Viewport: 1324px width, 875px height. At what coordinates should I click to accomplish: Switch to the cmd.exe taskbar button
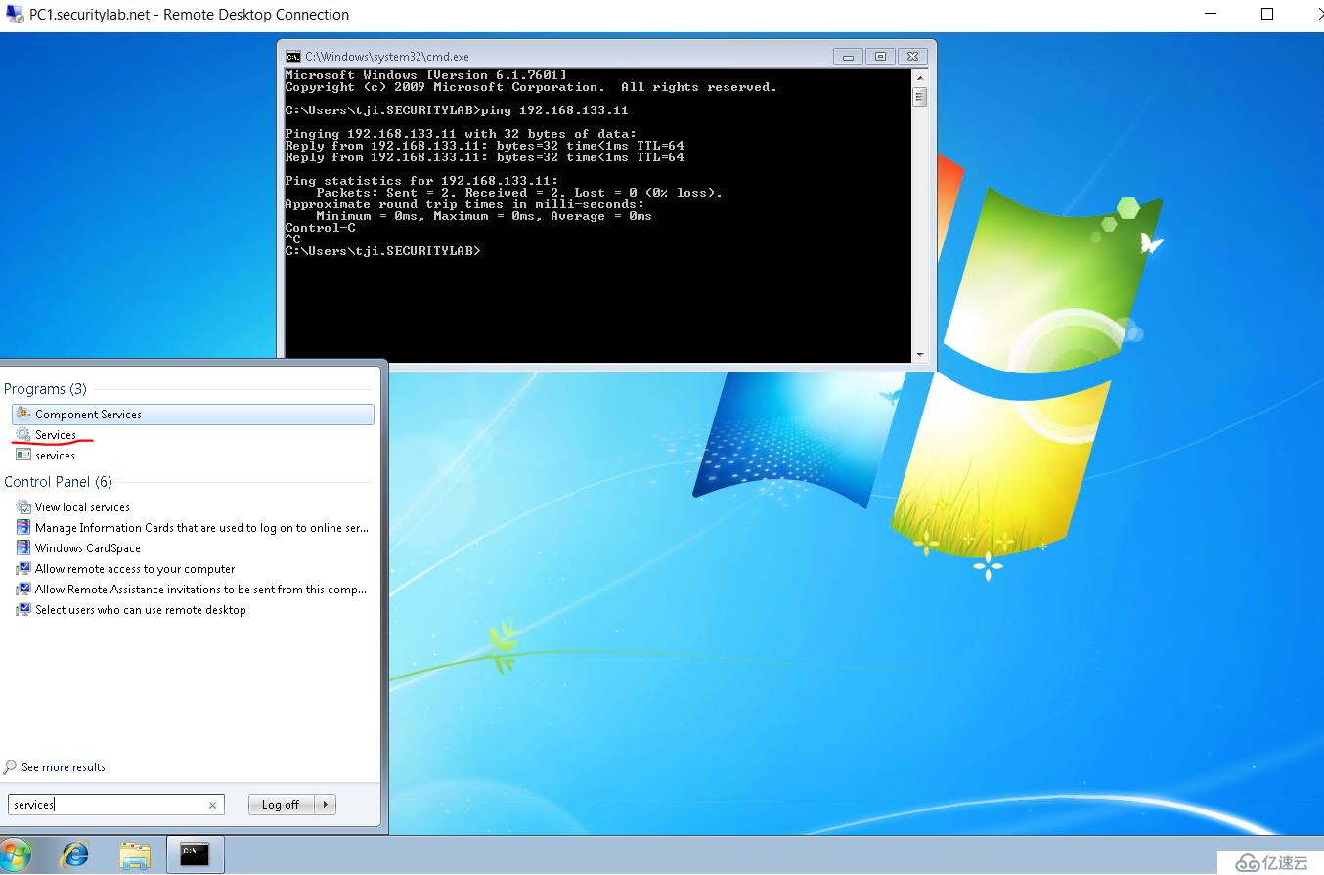coord(195,854)
